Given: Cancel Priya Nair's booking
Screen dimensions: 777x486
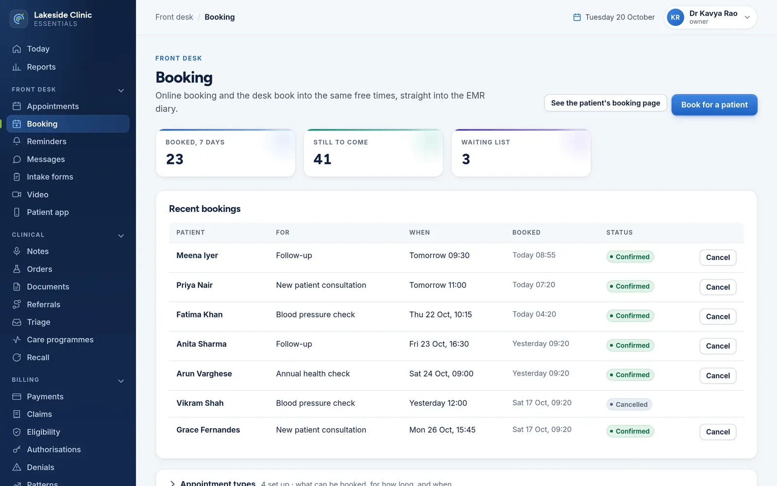Looking at the screenshot, I should point(718,287).
